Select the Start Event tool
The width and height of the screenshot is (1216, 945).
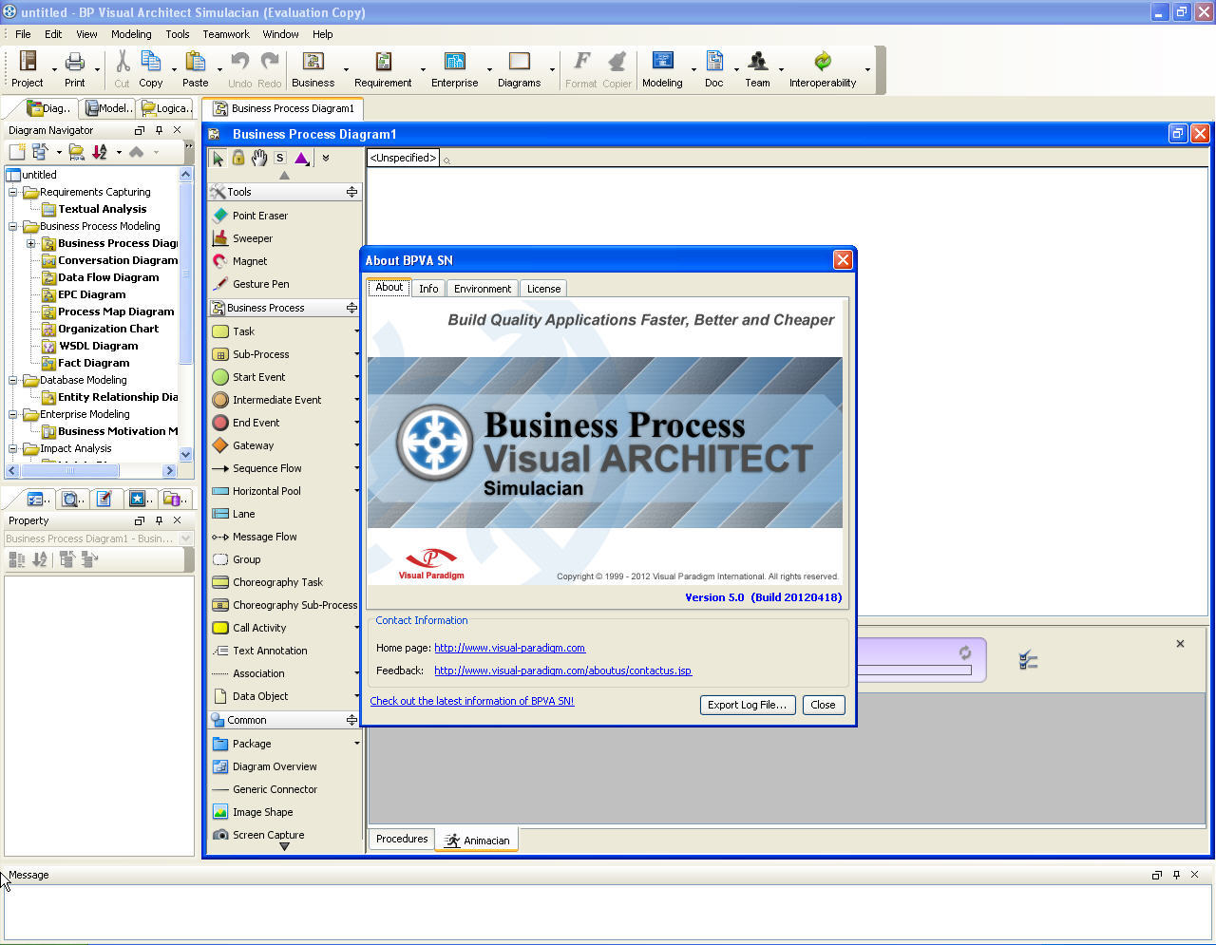(x=256, y=377)
